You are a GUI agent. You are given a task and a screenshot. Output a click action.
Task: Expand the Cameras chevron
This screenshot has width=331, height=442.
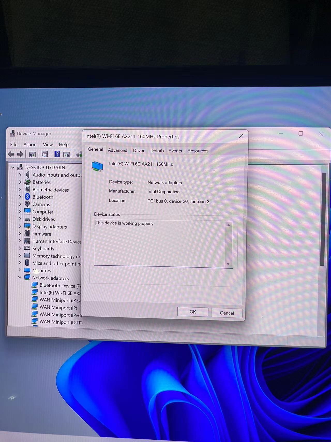(x=20, y=204)
